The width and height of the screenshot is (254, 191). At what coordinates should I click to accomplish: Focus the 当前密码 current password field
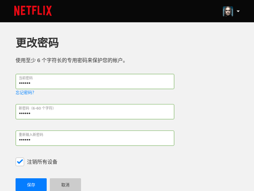pyautogui.click(x=95, y=81)
